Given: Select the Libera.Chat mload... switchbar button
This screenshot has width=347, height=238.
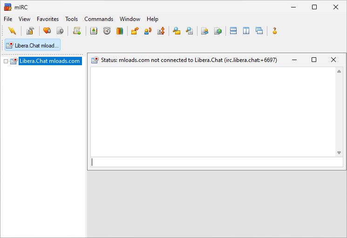Looking at the screenshot, I should [x=33, y=45].
